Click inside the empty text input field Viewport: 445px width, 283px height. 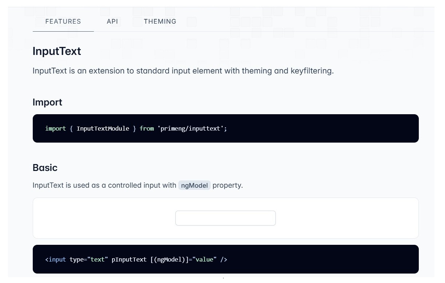tap(225, 218)
